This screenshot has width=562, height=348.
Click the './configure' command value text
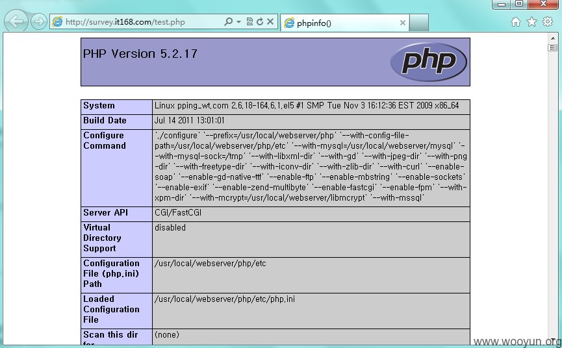coord(311,166)
